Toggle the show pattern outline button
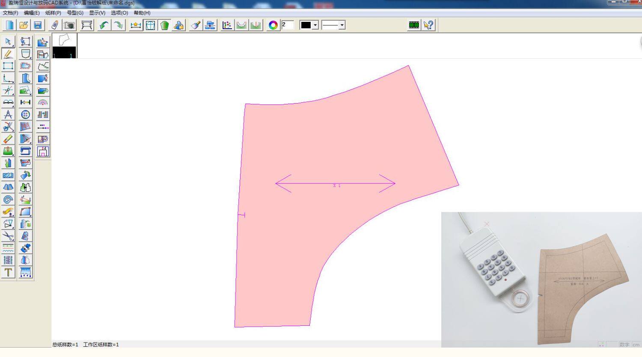This screenshot has width=642, height=357. (x=150, y=25)
